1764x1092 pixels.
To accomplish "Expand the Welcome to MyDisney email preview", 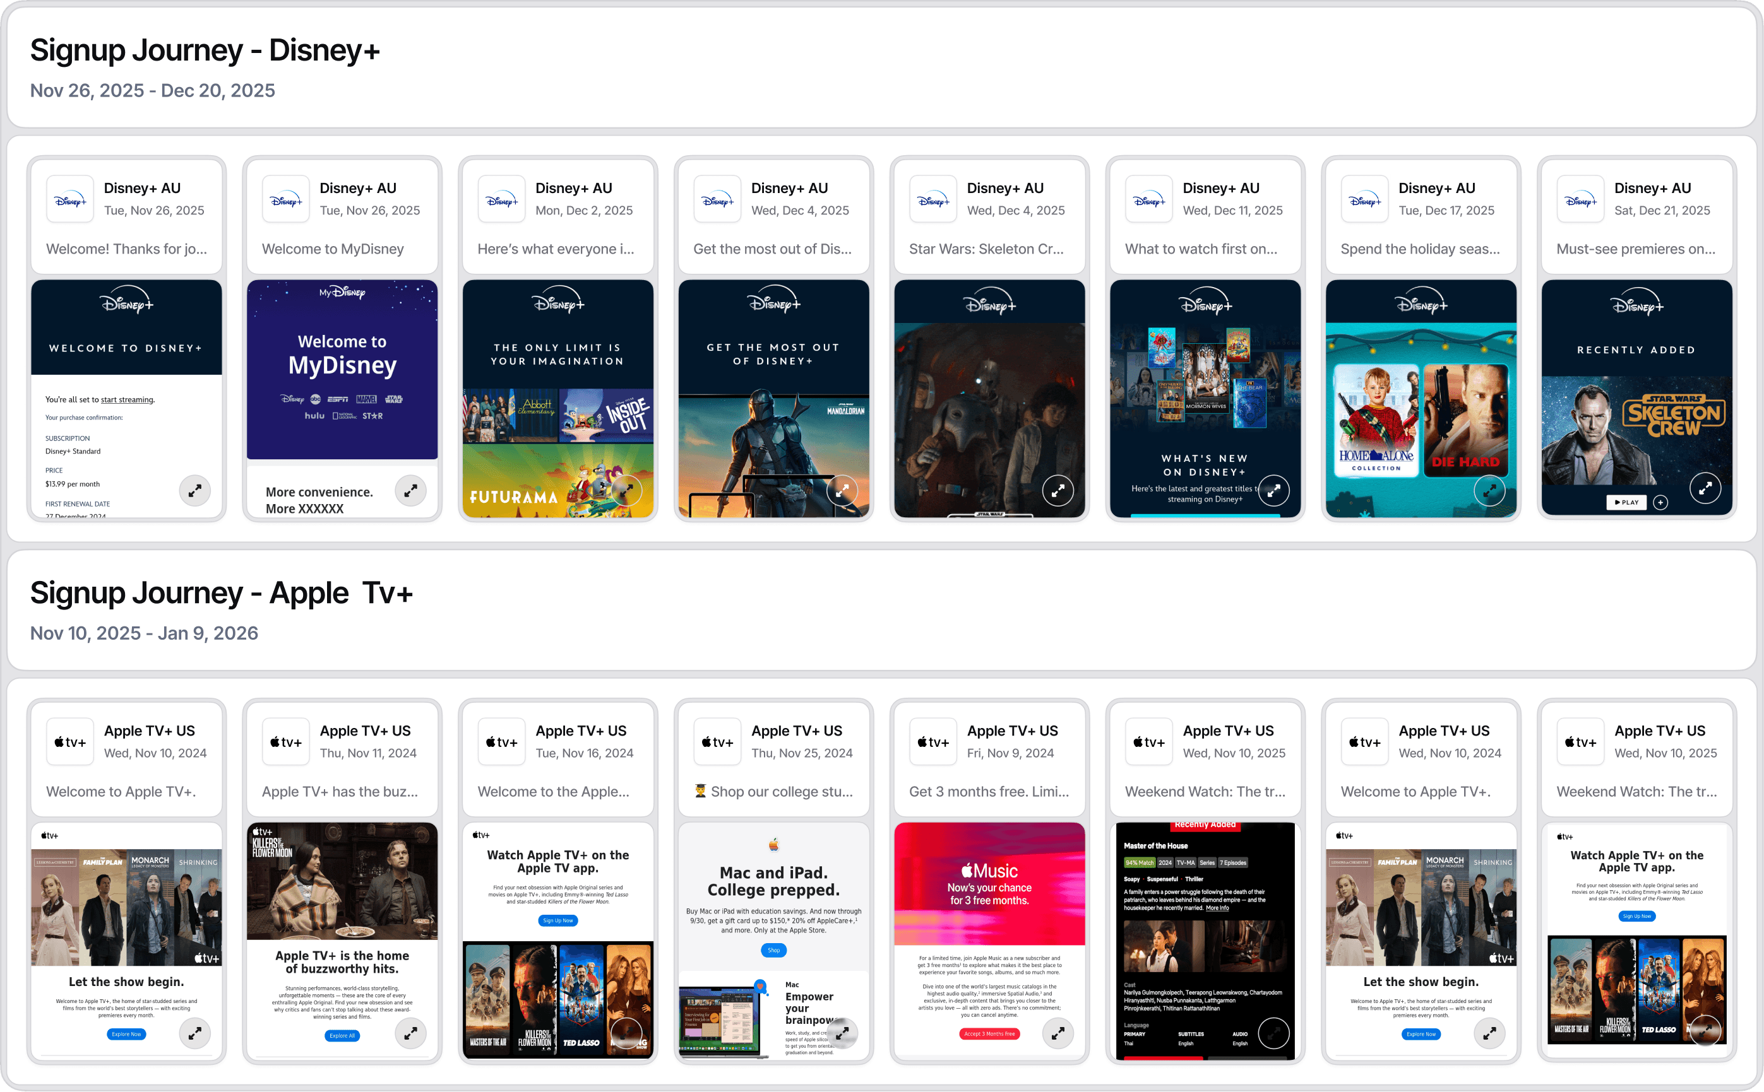I will 410,490.
